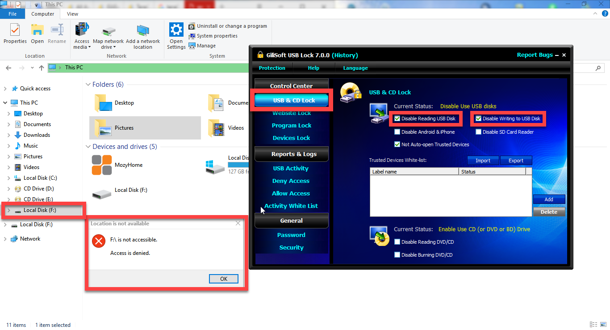Expand Network node in tree

click(5, 239)
